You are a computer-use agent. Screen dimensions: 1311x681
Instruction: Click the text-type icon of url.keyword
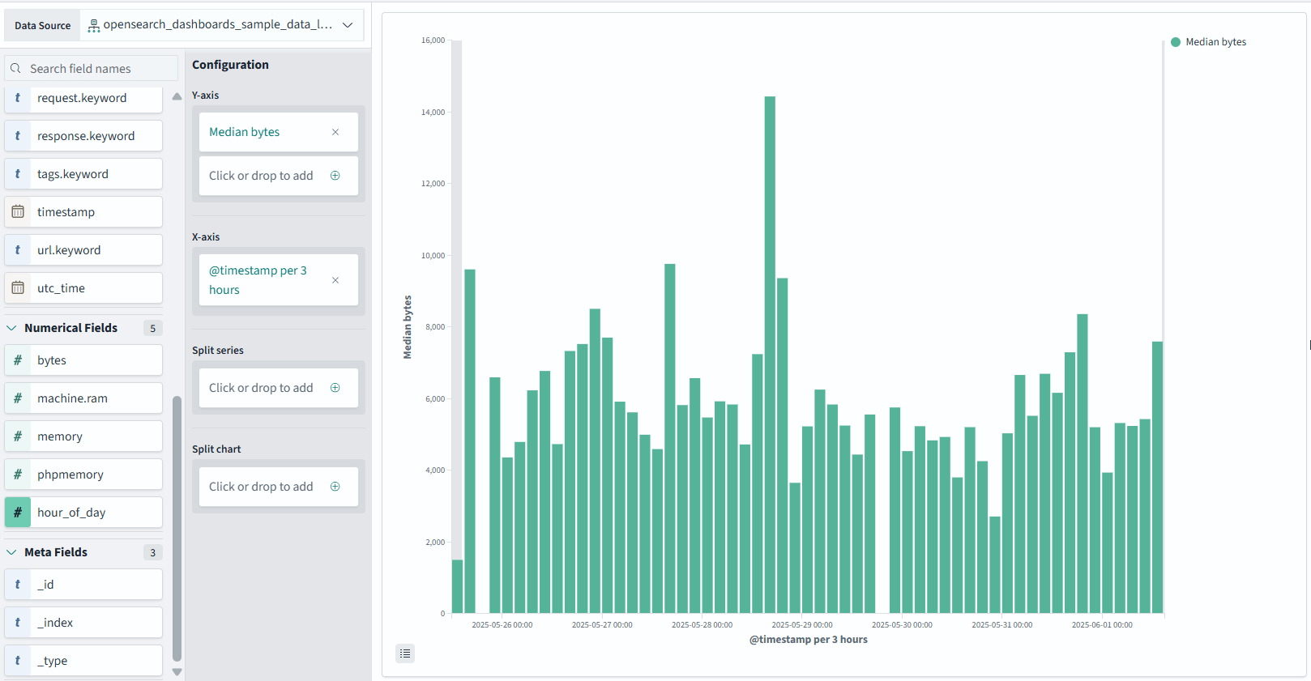[x=18, y=250]
